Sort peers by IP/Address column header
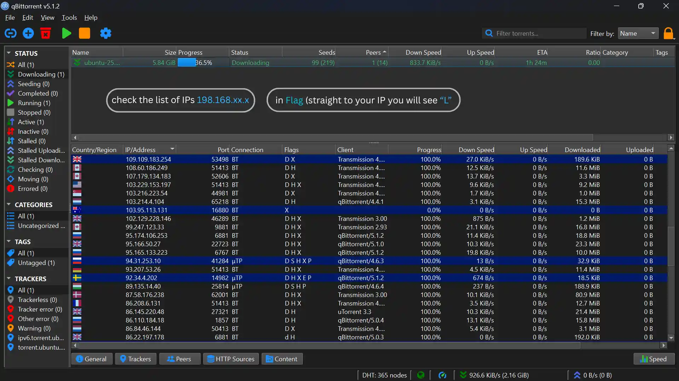Screen dimensions: 679x381 pos(150,150)
